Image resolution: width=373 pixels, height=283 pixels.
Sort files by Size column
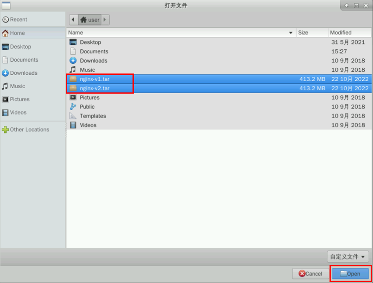tap(311, 33)
